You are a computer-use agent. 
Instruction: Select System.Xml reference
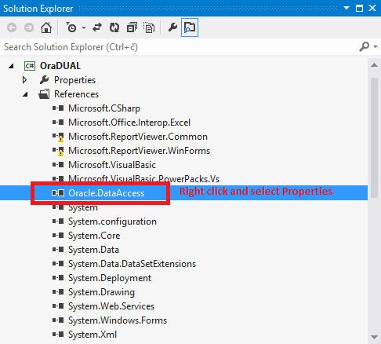(93, 335)
